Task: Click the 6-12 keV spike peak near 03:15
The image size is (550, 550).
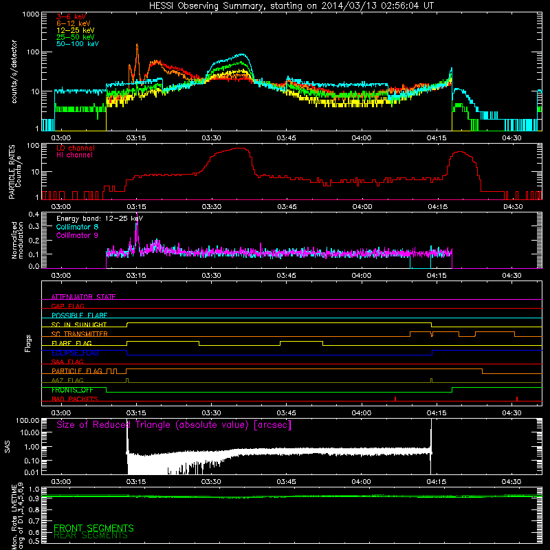Action: pos(137,45)
